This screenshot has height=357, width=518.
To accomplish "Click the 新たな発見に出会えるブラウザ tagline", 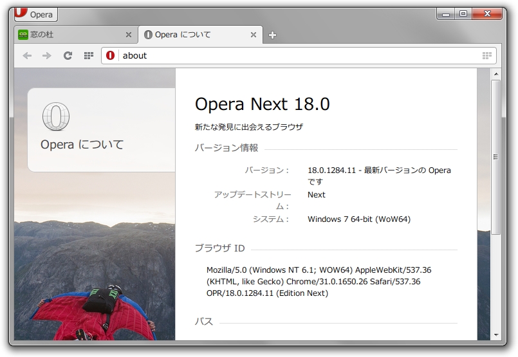I will (x=249, y=127).
